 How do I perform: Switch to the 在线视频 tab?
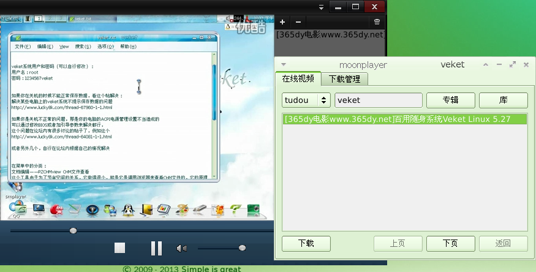298,78
